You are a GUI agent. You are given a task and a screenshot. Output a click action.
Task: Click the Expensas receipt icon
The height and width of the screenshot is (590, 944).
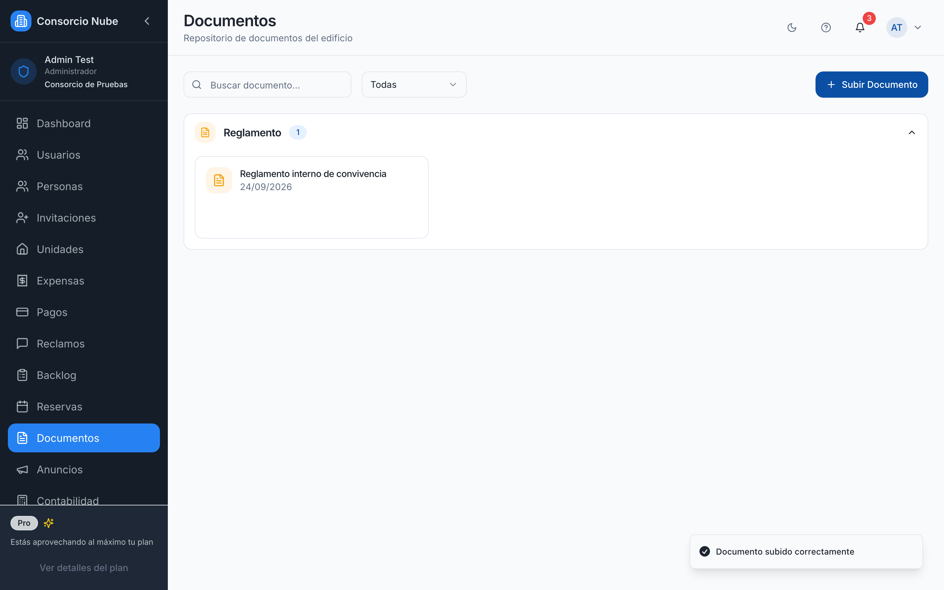(22, 281)
